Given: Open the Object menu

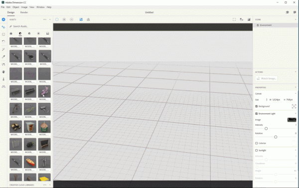Looking at the screenshot, I should 16,7.
